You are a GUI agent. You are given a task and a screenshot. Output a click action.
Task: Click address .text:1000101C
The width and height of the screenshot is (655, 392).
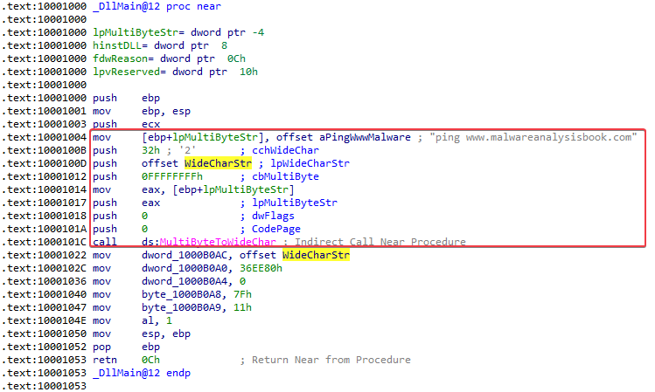[x=44, y=243]
